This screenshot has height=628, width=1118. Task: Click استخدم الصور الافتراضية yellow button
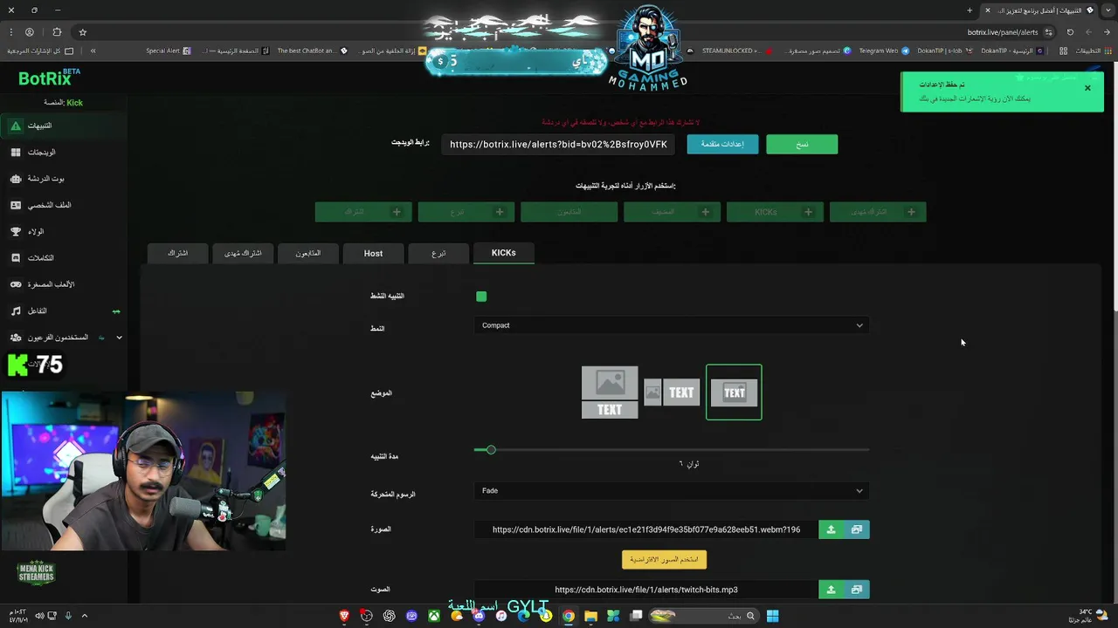tap(664, 559)
